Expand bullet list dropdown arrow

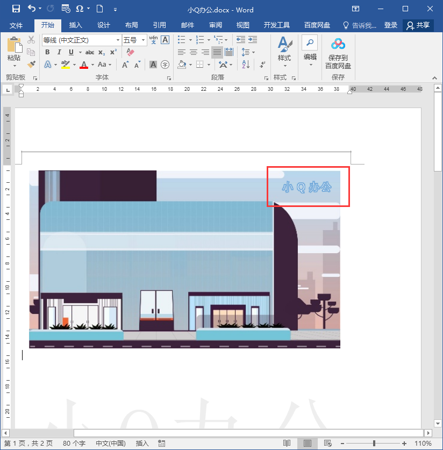(190, 40)
